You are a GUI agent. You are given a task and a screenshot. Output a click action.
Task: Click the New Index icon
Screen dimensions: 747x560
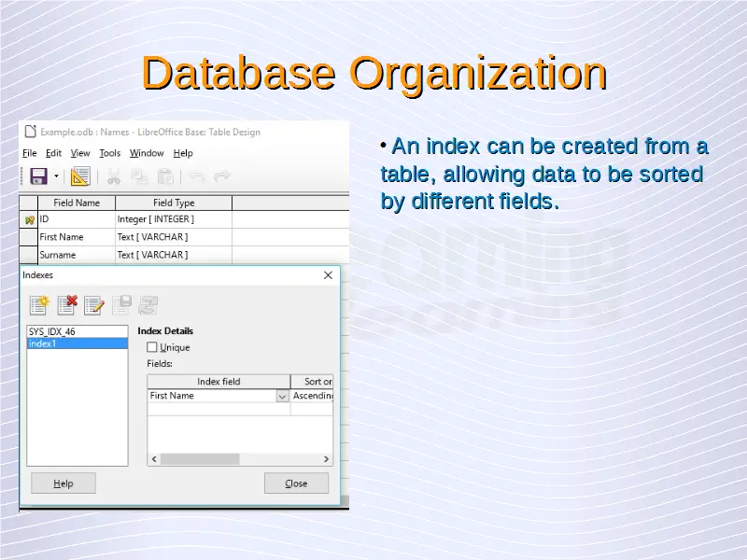38,304
